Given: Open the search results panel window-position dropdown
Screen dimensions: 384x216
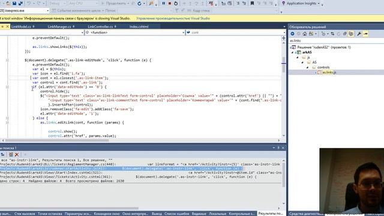Looking at the screenshot, I should coord(274,148).
